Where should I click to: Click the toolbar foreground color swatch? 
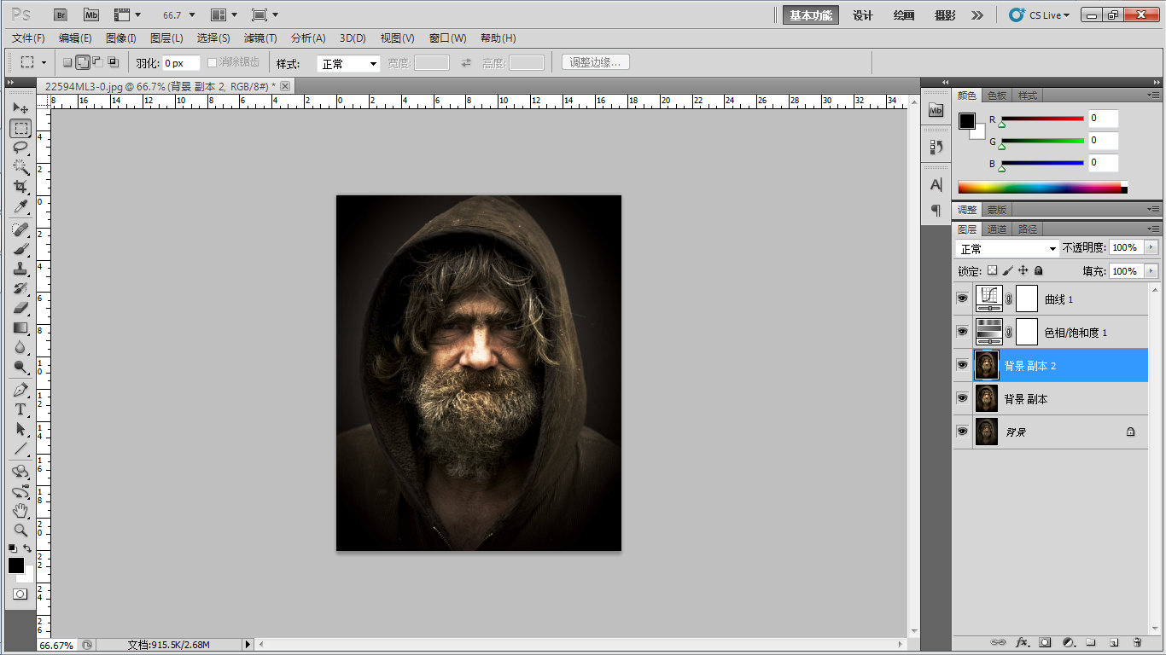tap(16, 565)
